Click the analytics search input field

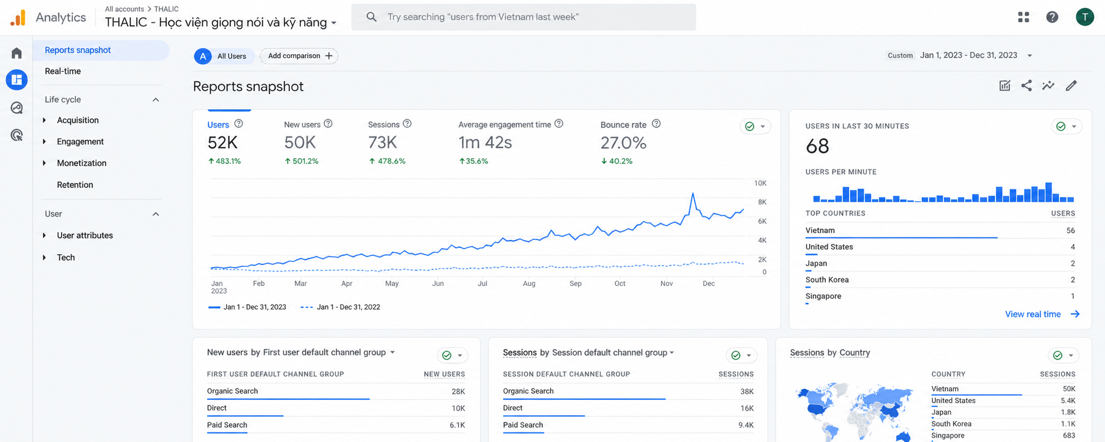pyautogui.click(x=523, y=17)
